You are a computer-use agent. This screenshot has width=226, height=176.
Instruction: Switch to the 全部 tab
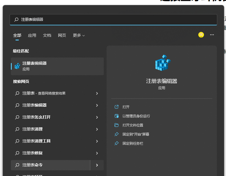(x=17, y=35)
